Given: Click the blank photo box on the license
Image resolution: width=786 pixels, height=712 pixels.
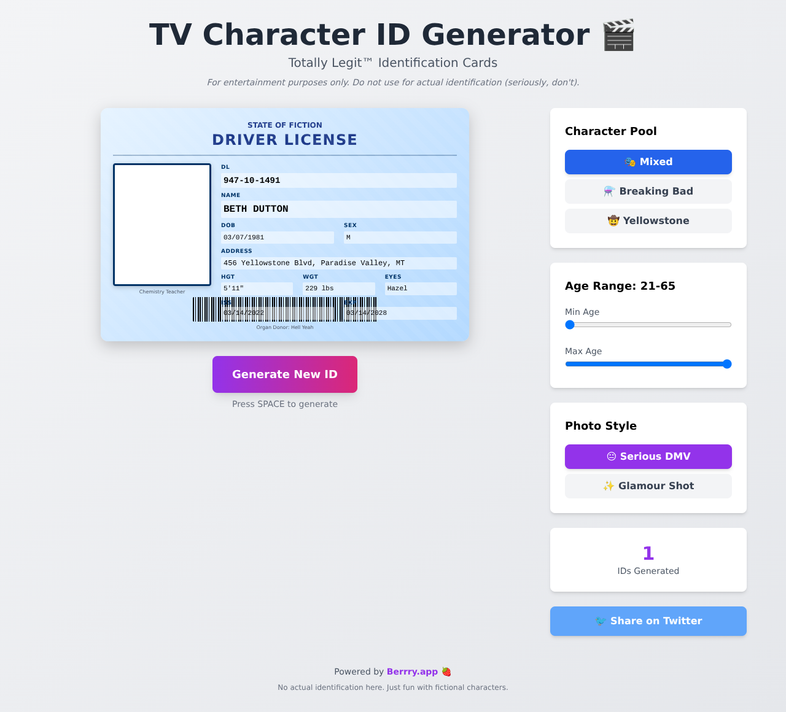Looking at the screenshot, I should [161, 225].
